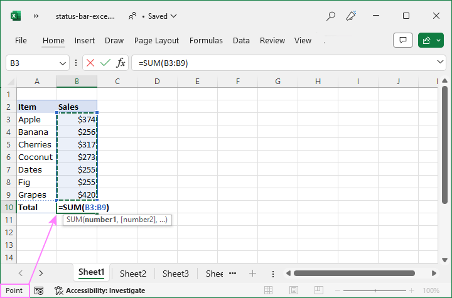Viewport: 452px width, 298px height.
Task: Open the Search magnifier in title bar
Action: [x=331, y=16]
